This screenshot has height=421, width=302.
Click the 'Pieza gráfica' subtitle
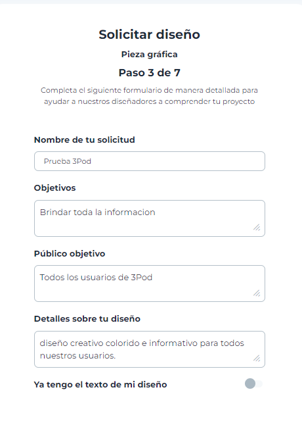[149, 55]
